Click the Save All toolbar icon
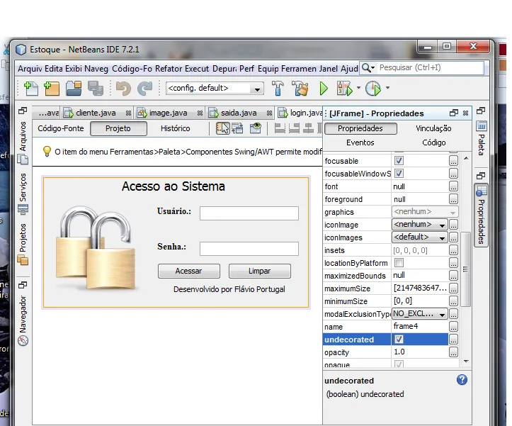512x426 pixels. tap(96, 89)
